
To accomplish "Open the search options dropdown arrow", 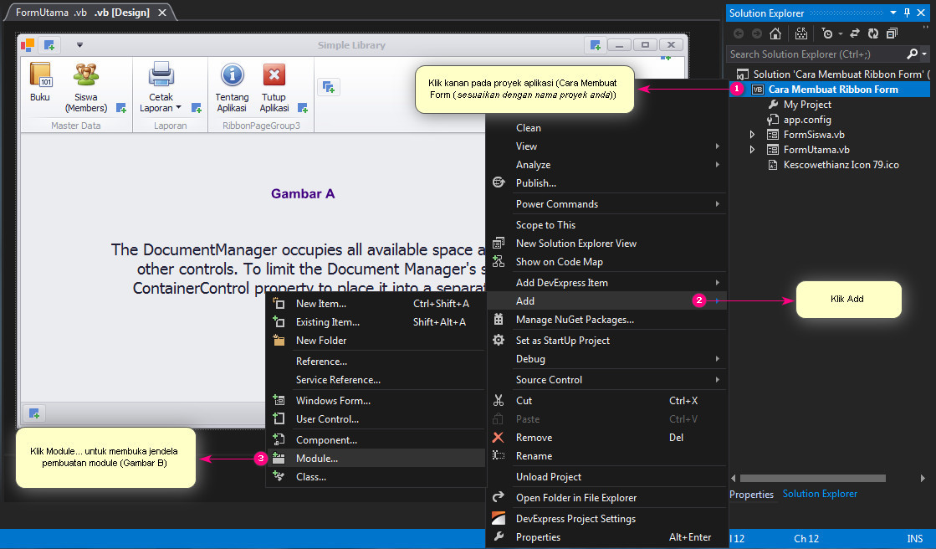I will (x=924, y=54).
